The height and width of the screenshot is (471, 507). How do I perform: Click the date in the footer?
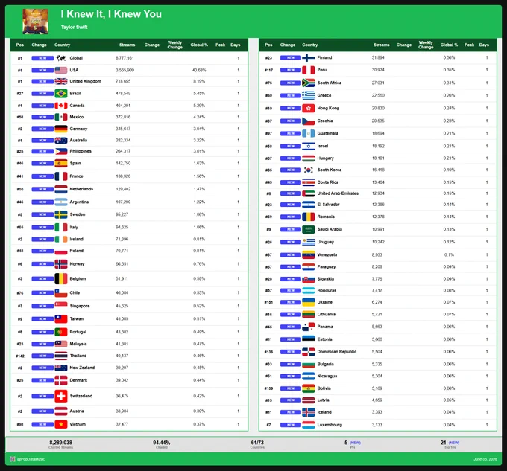pyautogui.click(x=485, y=459)
